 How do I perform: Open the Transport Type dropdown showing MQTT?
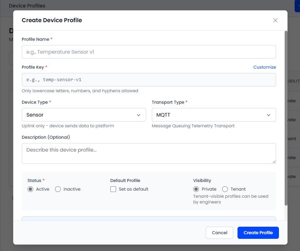[214, 115]
